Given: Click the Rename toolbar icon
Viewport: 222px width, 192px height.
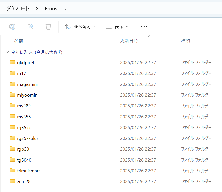Looking at the screenshot, I should [12, 27].
